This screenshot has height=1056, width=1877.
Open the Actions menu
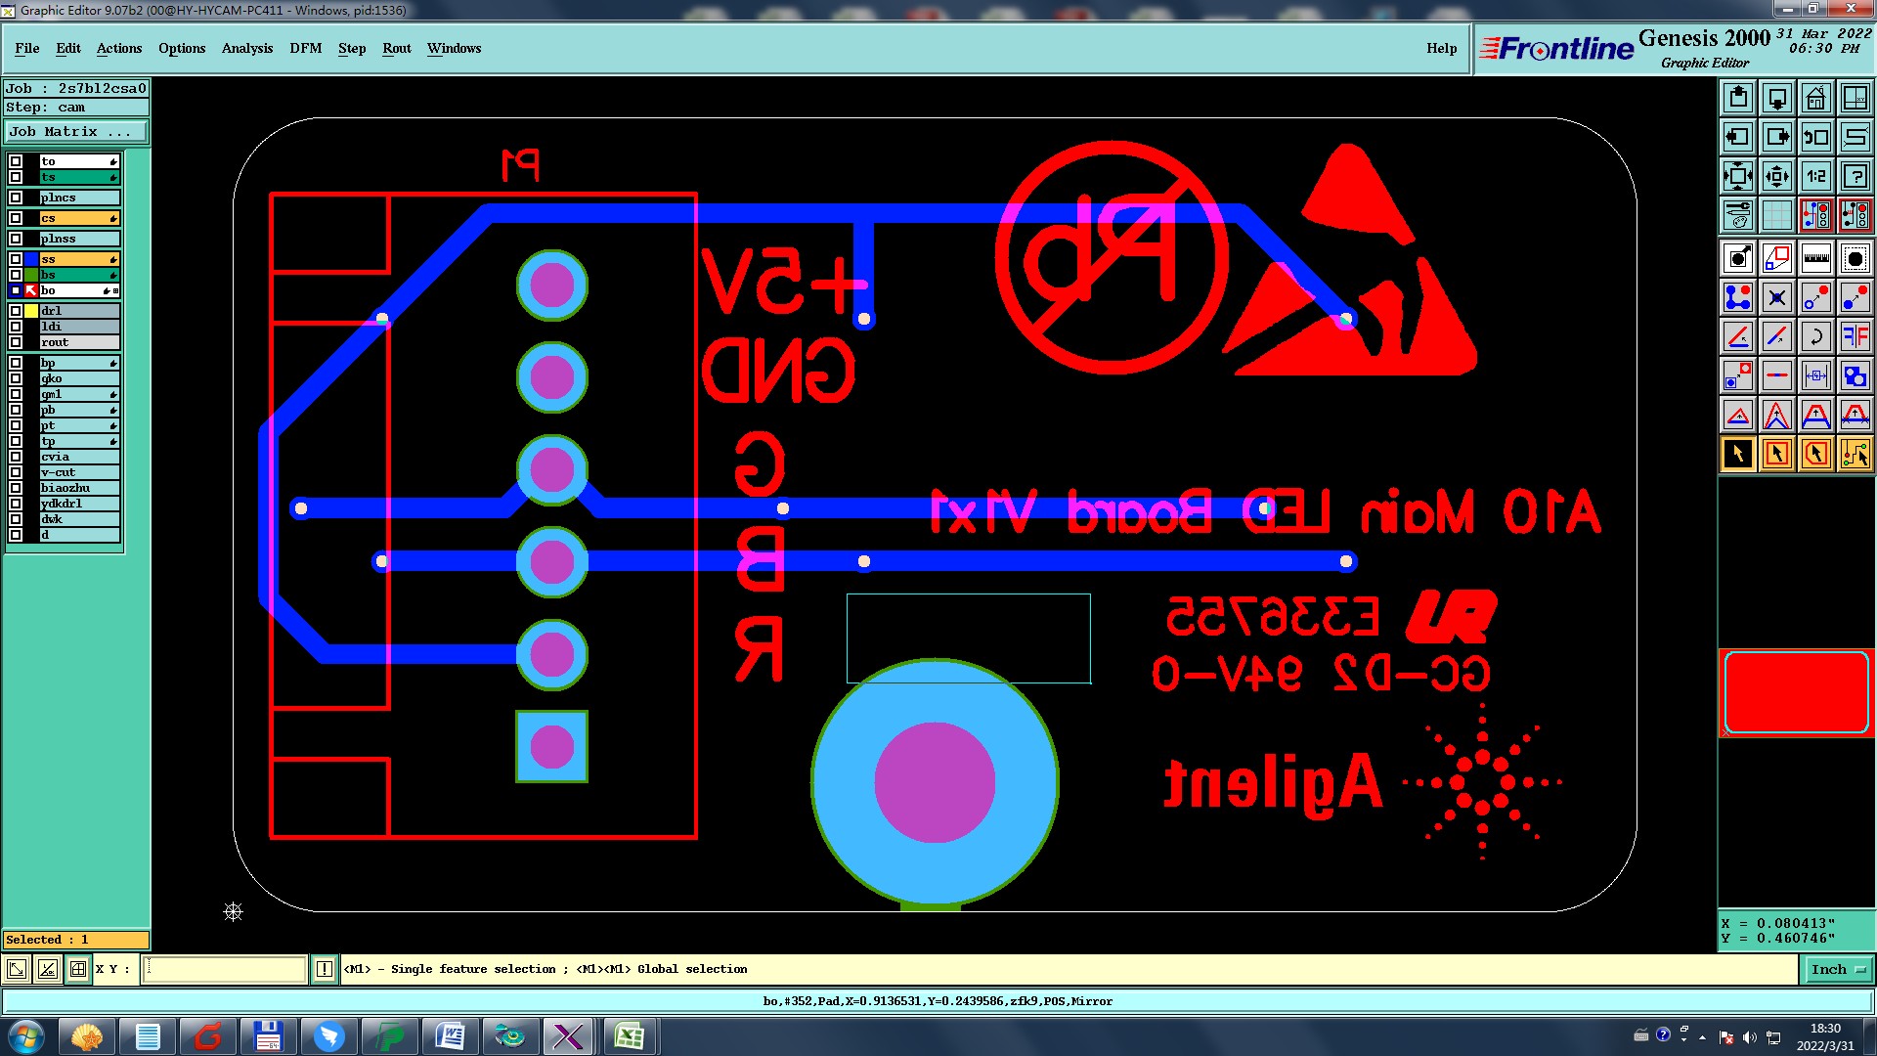(x=119, y=48)
